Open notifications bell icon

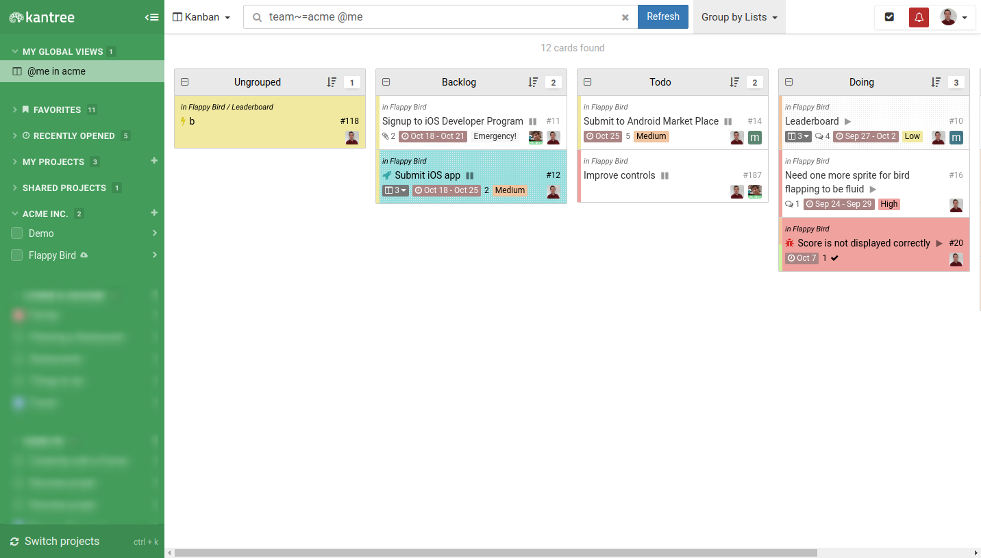[919, 17]
